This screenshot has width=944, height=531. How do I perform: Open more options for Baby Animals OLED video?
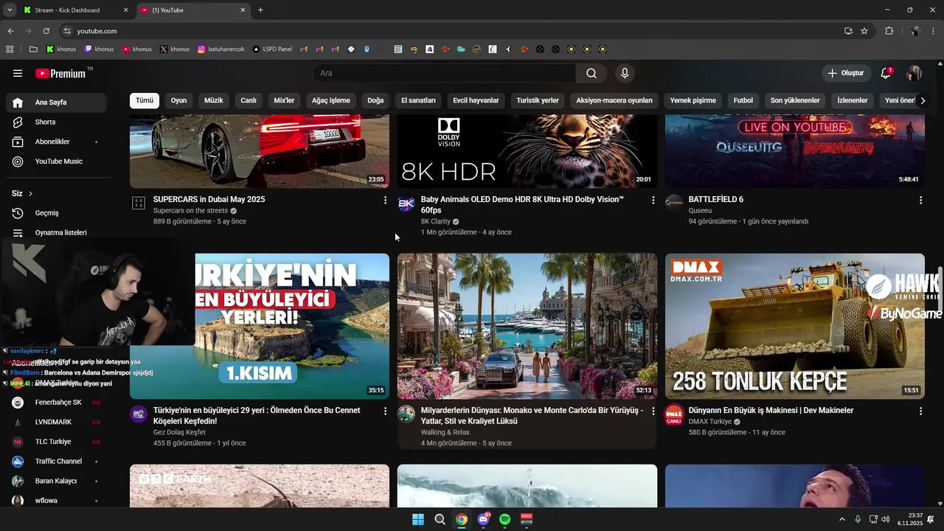653,200
